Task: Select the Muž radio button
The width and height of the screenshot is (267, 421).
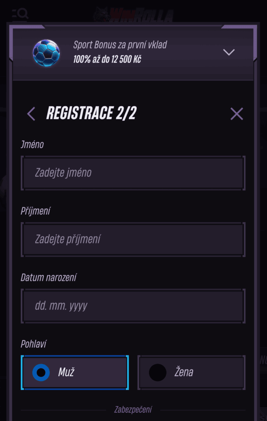Action: [41, 372]
